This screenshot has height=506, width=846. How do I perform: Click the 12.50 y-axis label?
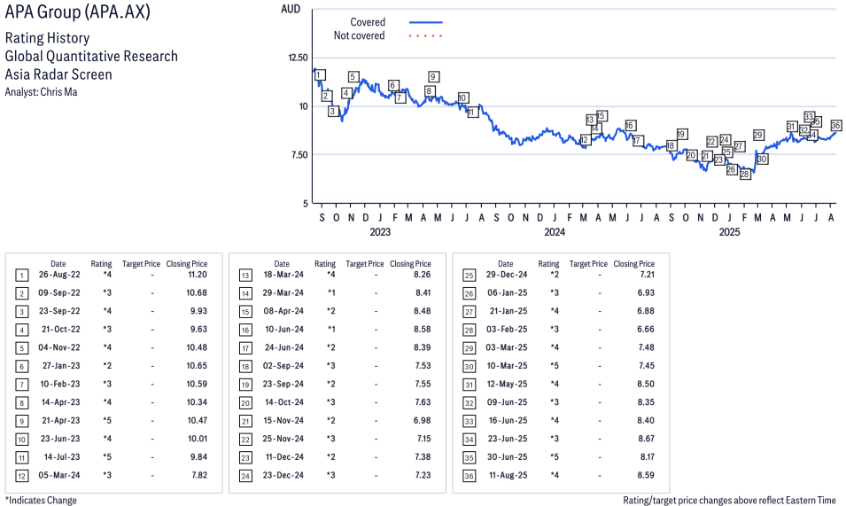[298, 58]
